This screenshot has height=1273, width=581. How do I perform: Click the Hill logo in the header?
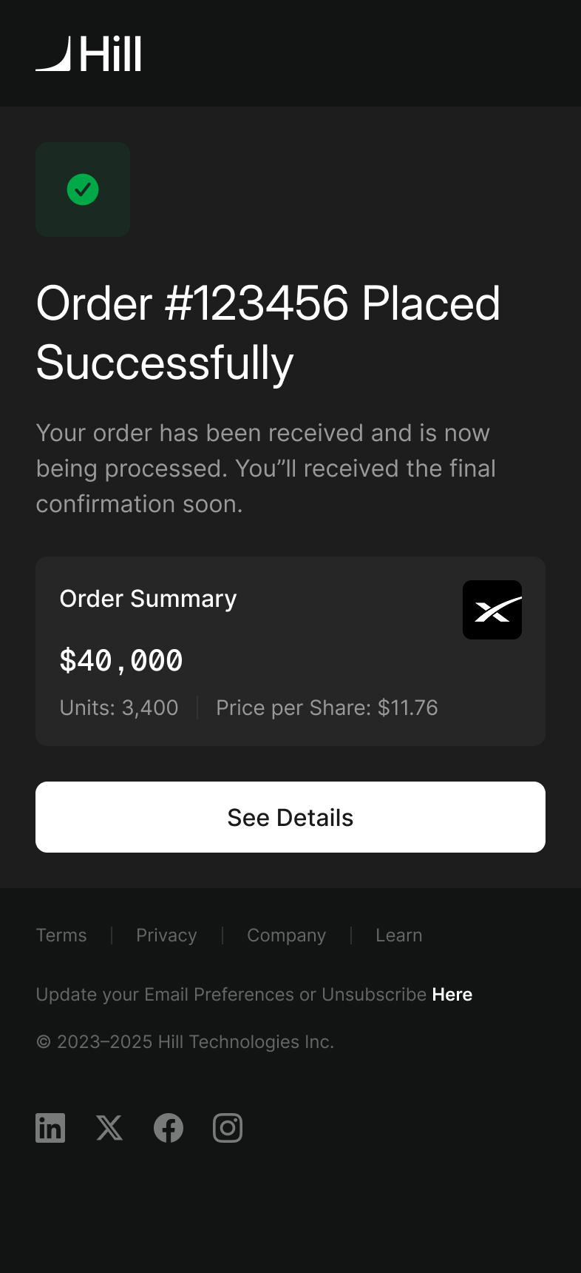[x=89, y=54]
